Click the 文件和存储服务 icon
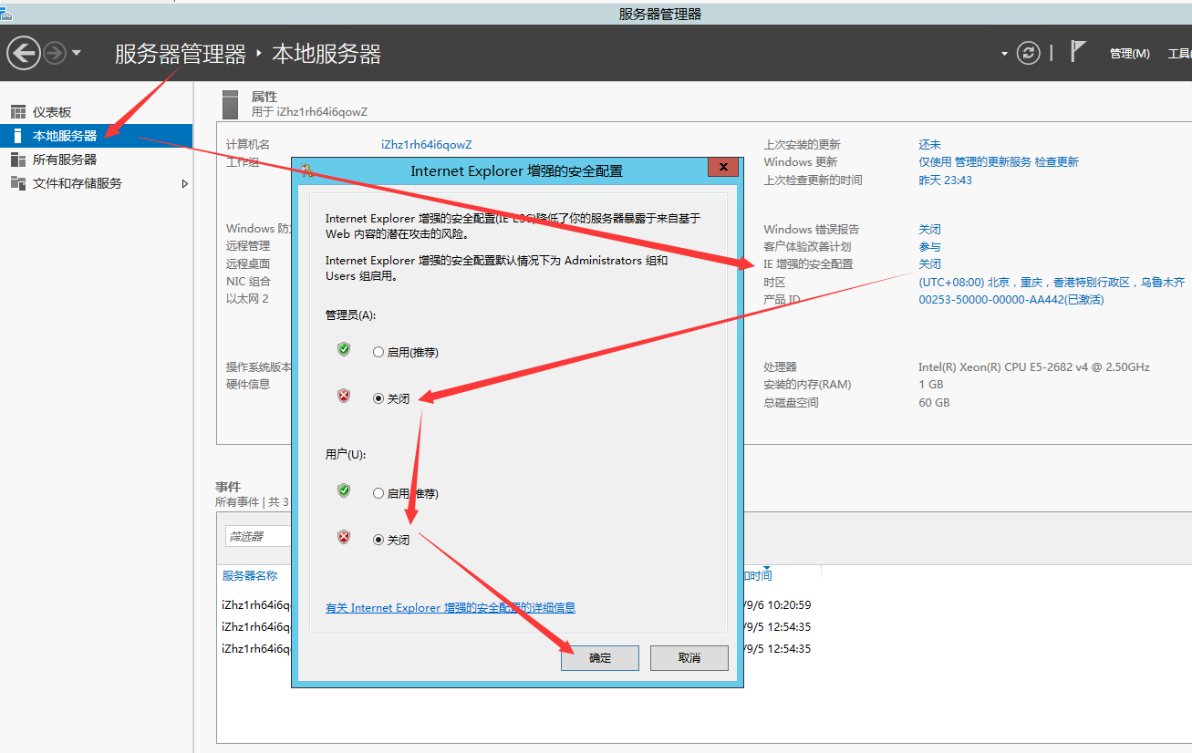The image size is (1192, 753). tap(18, 183)
